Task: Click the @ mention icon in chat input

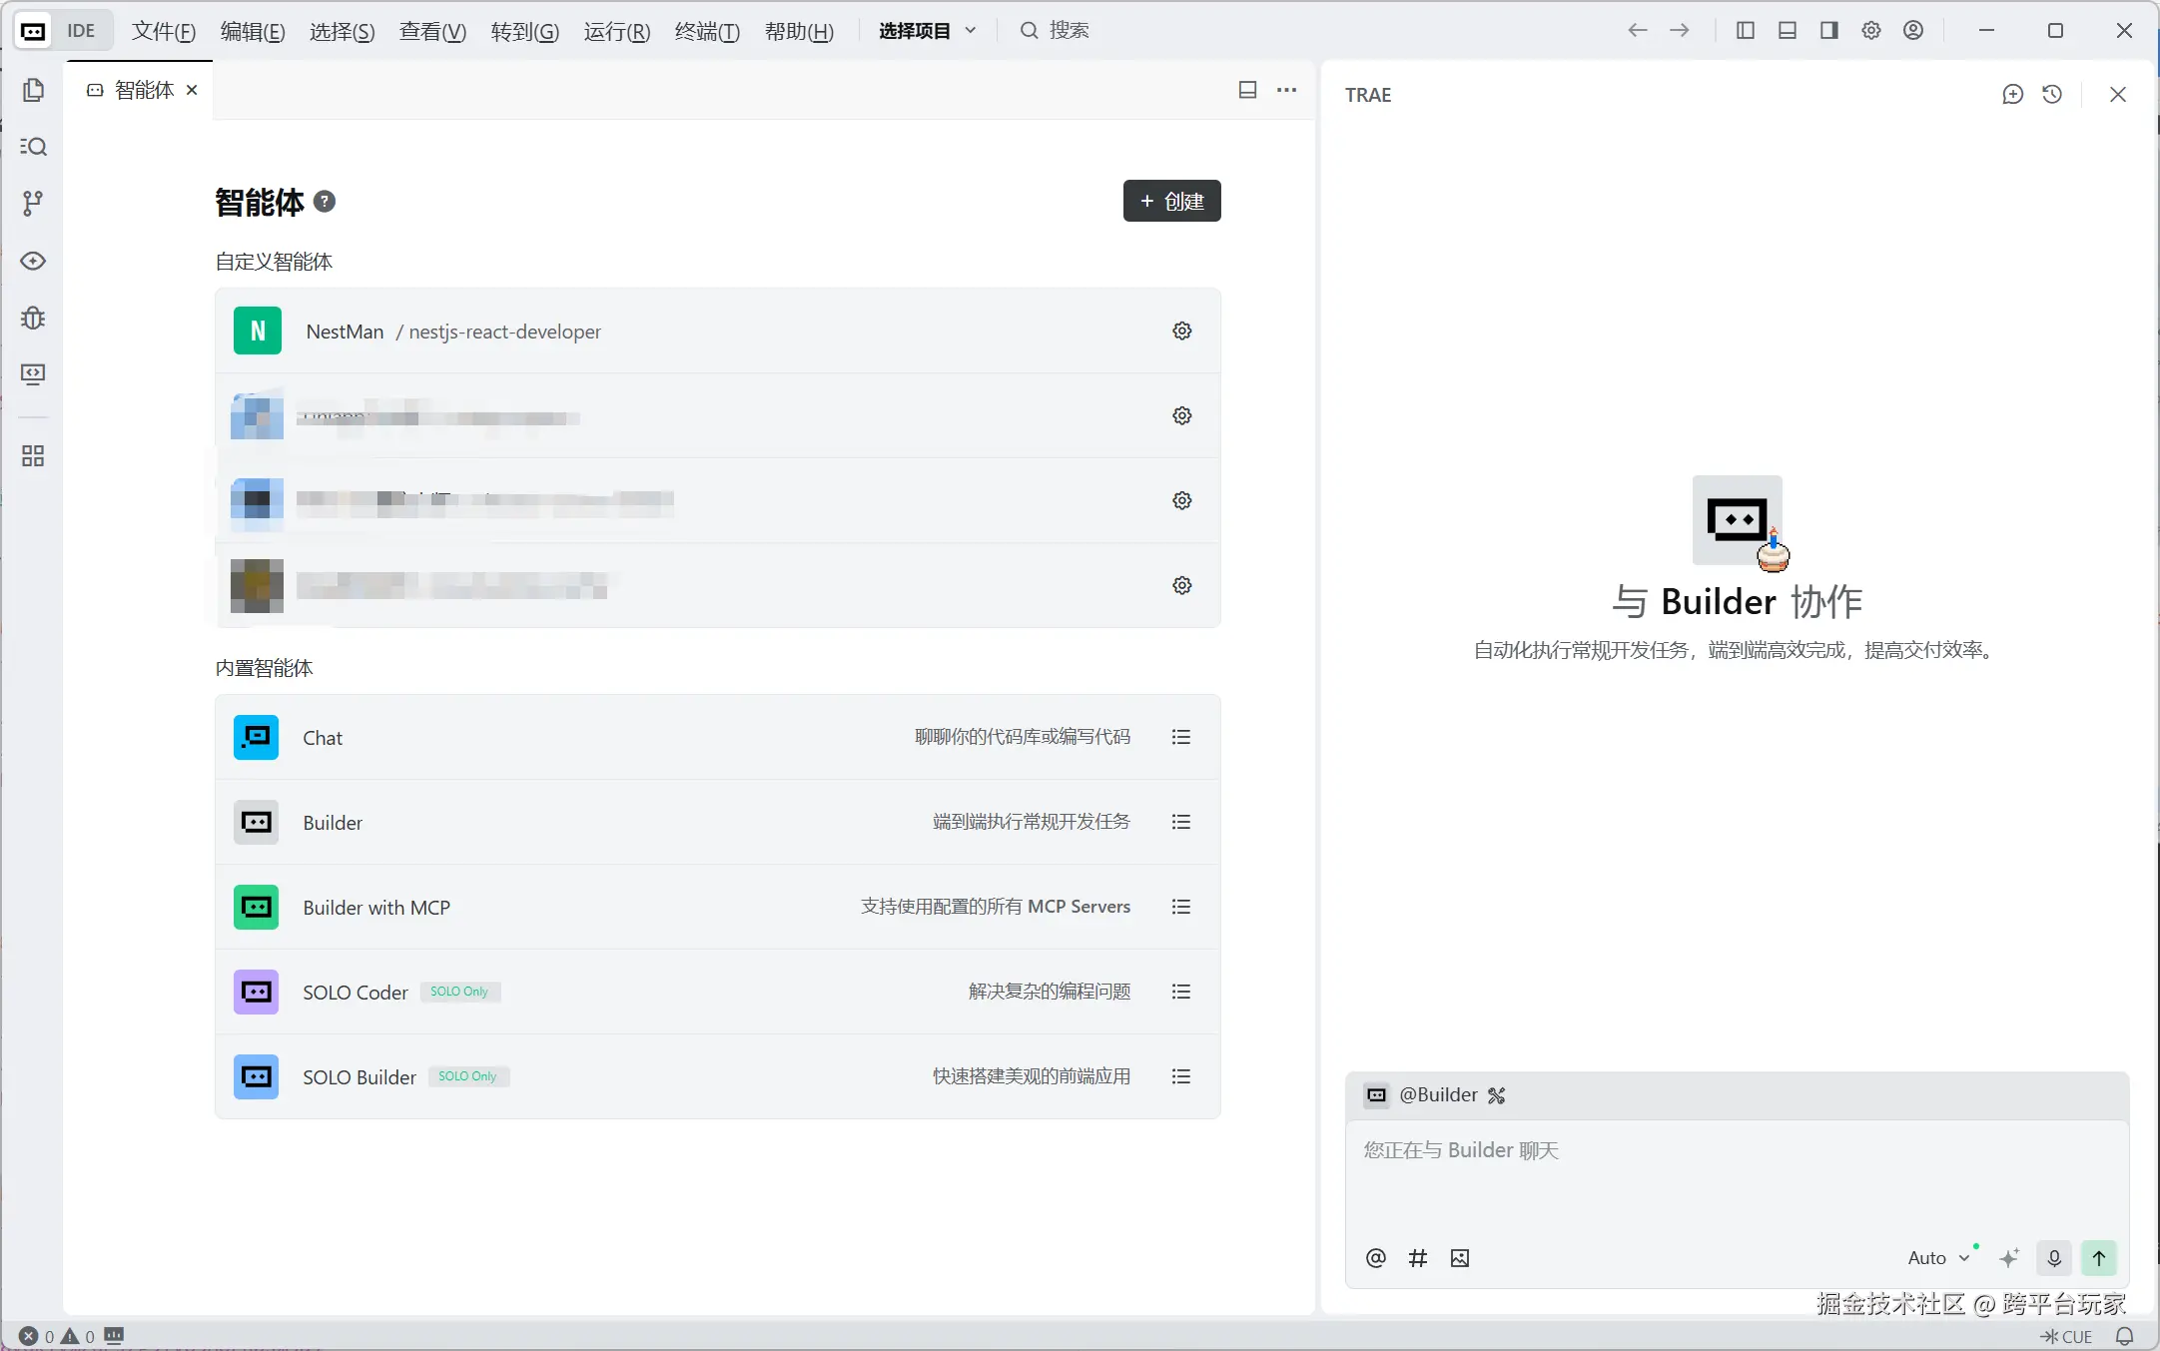Action: (x=1376, y=1258)
